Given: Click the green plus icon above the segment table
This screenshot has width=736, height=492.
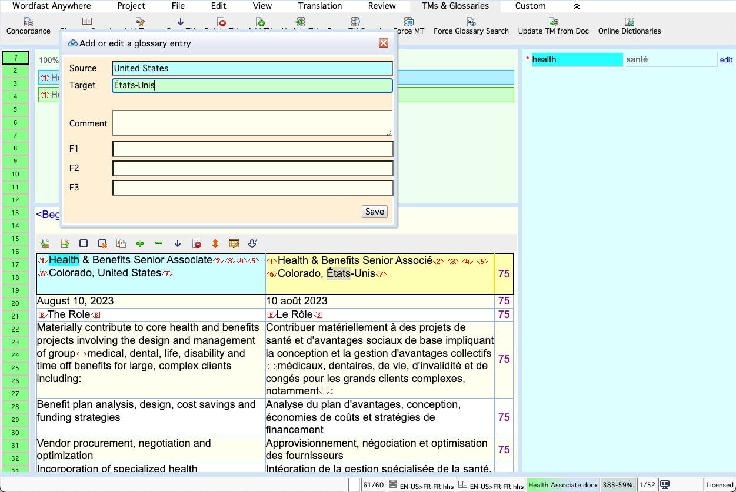Looking at the screenshot, I should (140, 243).
